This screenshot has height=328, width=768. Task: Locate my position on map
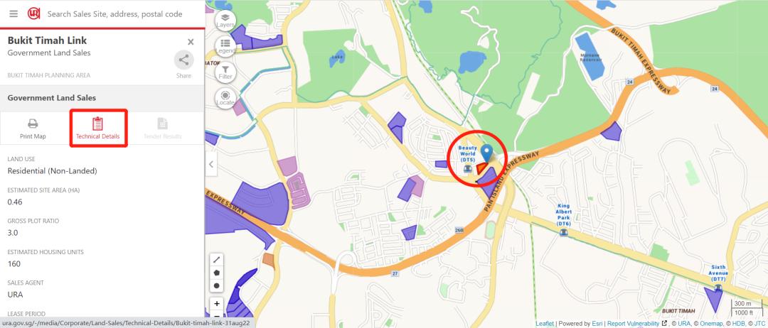(225, 98)
